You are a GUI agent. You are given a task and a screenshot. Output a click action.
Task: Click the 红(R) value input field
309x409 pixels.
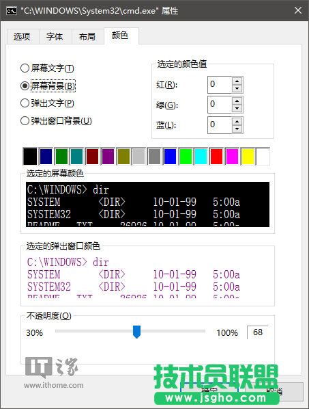pos(220,85)
